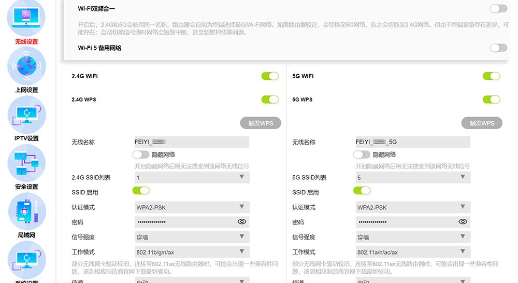Open the IPTV设置 monitor icon
The image size is (518, 283).
tap(27, 115)
